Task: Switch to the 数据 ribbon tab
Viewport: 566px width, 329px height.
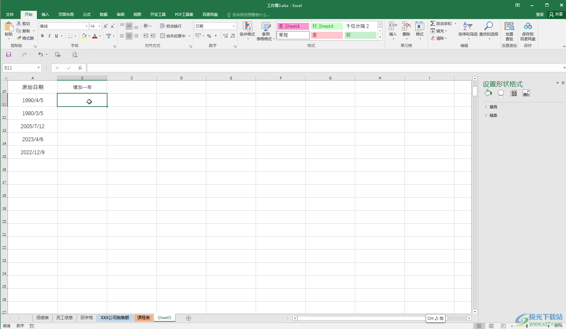Action: coord(104,15)
